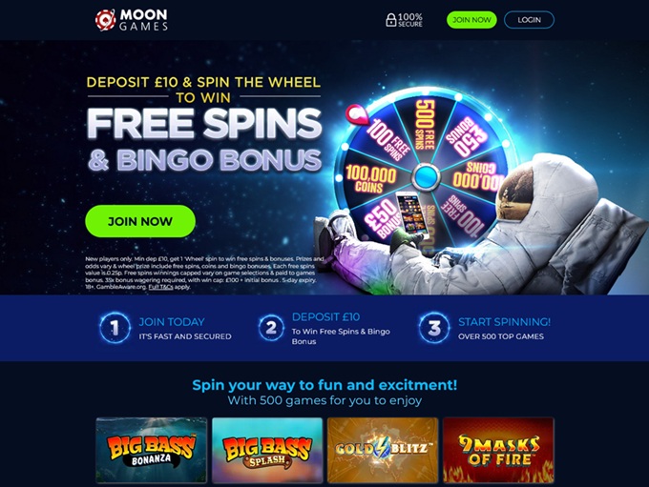Open the Big Bass Splash game thumbnail
This screenshot has width=649, height=487.
267,450
